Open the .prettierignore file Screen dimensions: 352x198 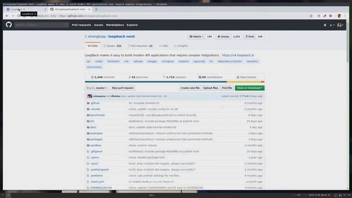click(100, 170)
